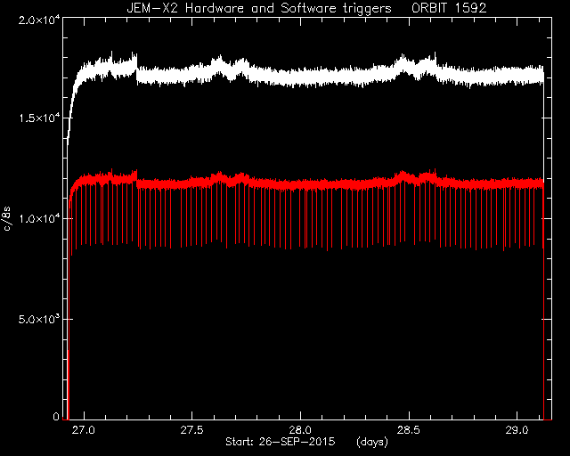Click the Start: 26-SEP-2015 axis caption
This screenshot has width=570, height=456.
click(280, 442)
